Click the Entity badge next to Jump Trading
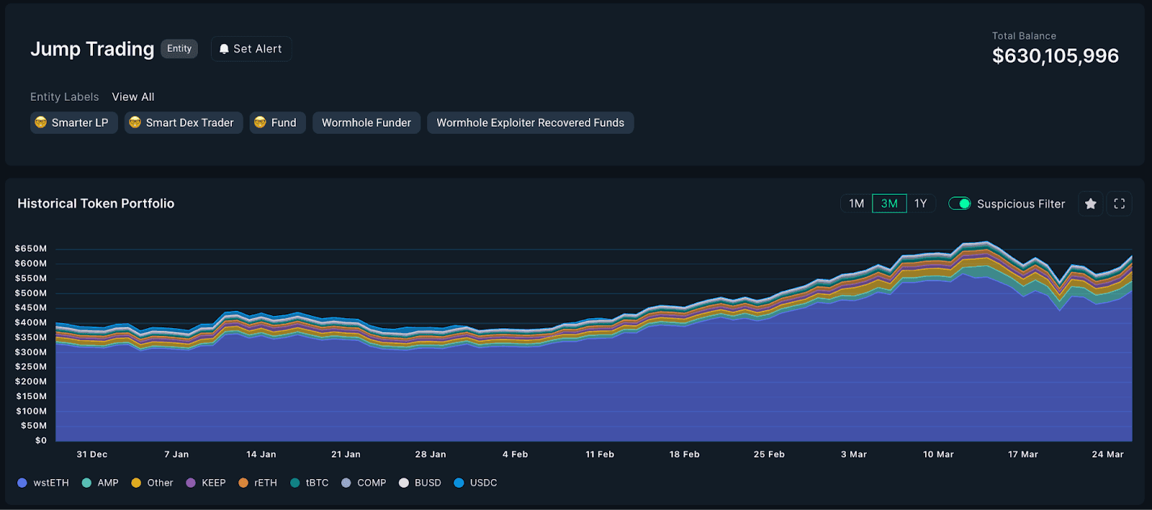Image resolution: width=1152 pixels, height=510 pixels. [x=179, y=49]
